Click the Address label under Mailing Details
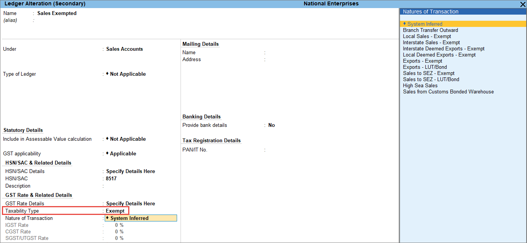 (x=192, y=59)
